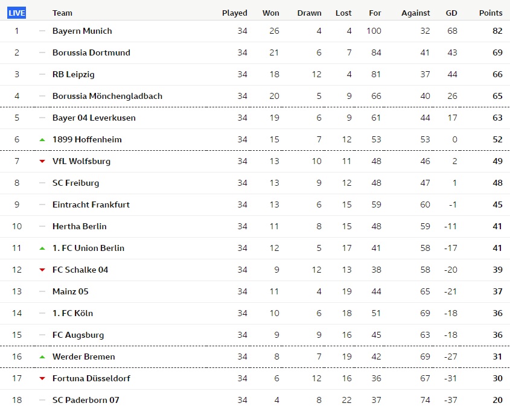The image size is (510, 409).
Task: Select the Against column header
Action: point(415,13)
